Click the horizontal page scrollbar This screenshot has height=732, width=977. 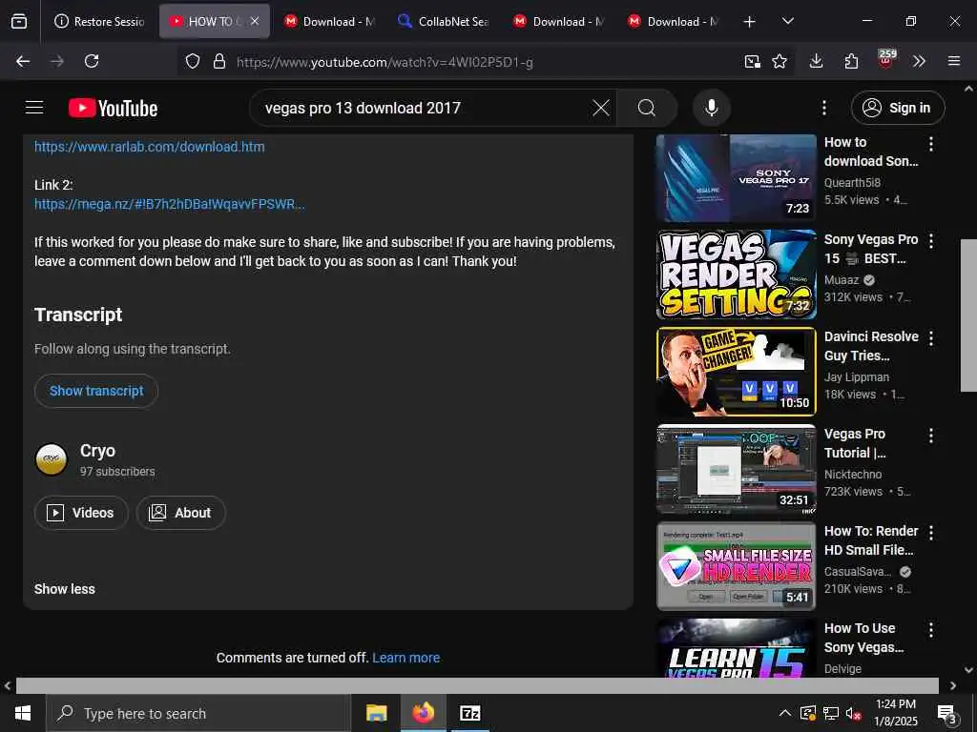click(x=477, y=685)
